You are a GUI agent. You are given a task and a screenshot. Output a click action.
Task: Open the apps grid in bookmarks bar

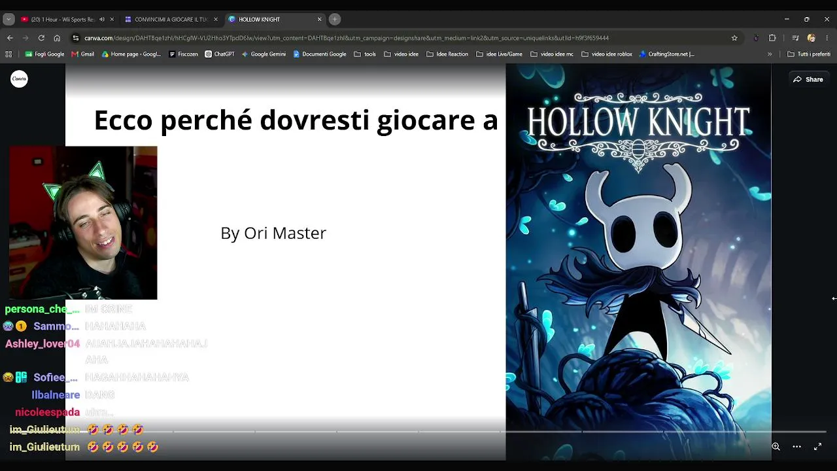pos(10,54)
